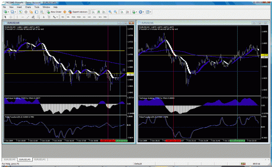Switch timeframe to M5
Viewport: 272px width, 167px height.
(68, 17)
